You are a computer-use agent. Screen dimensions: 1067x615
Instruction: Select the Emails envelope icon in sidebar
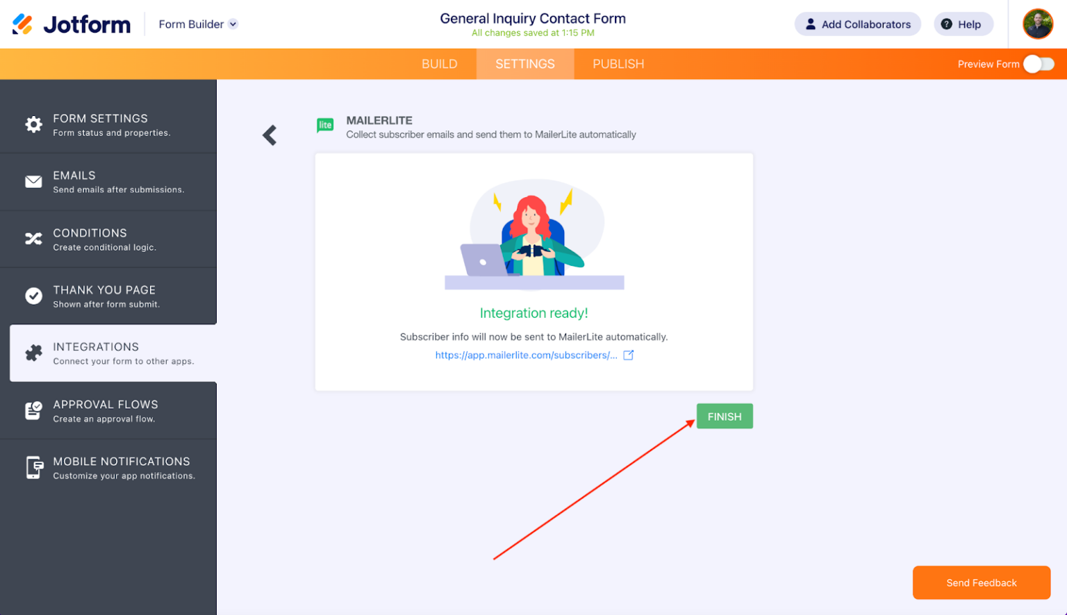tap(33, 181)
